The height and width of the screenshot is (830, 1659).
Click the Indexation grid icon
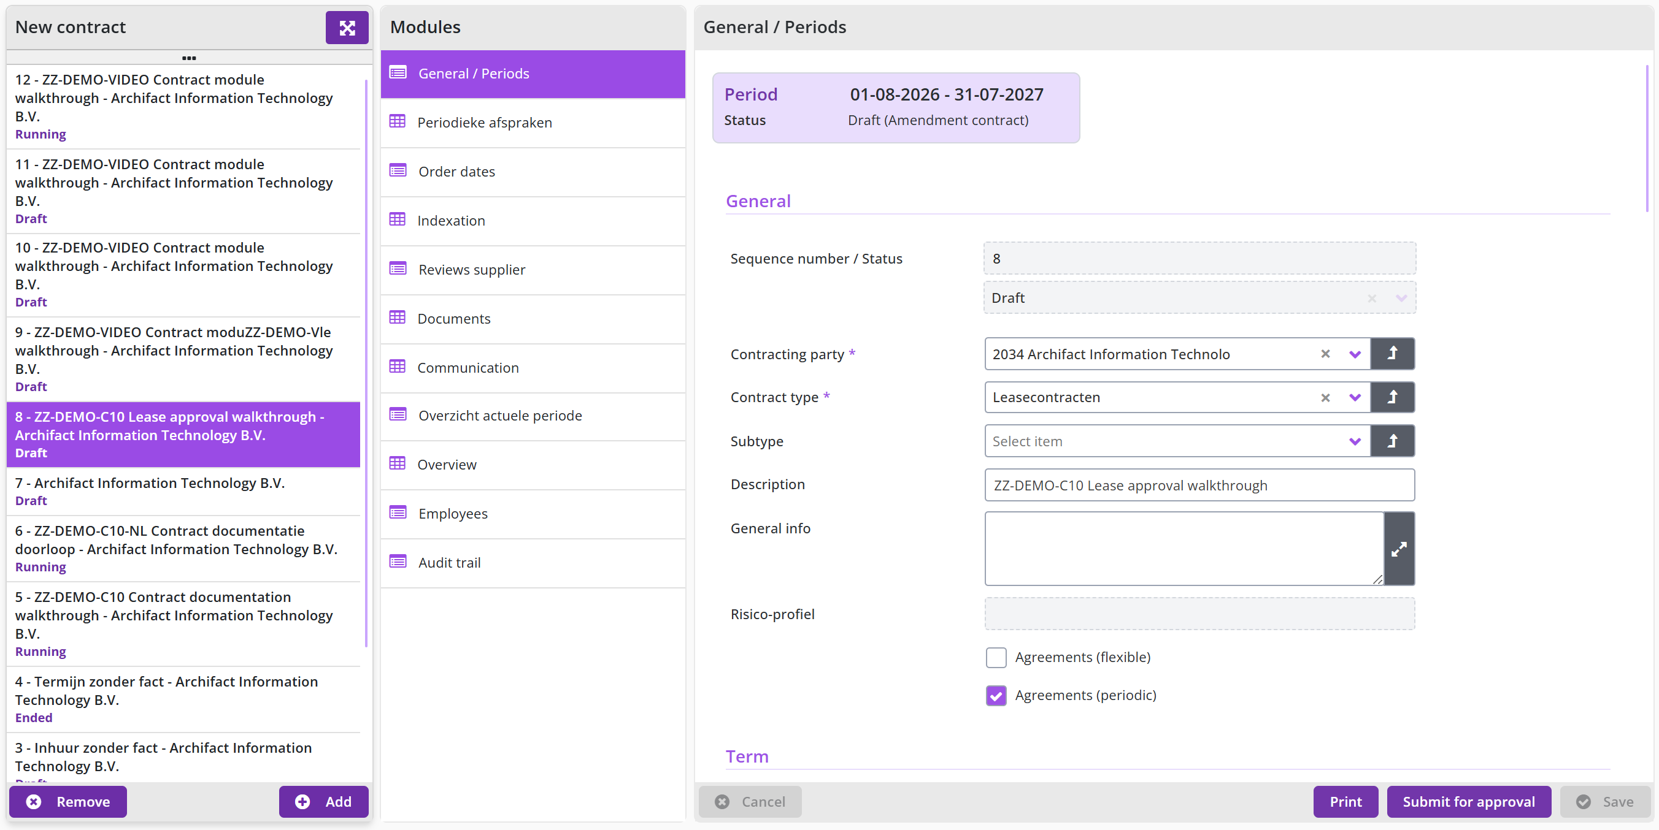pos(398,219)
